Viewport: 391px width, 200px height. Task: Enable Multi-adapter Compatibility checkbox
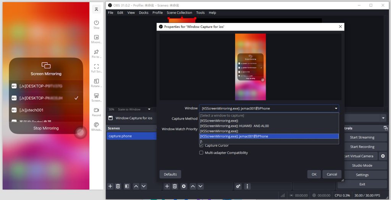[x=201, y=153]
